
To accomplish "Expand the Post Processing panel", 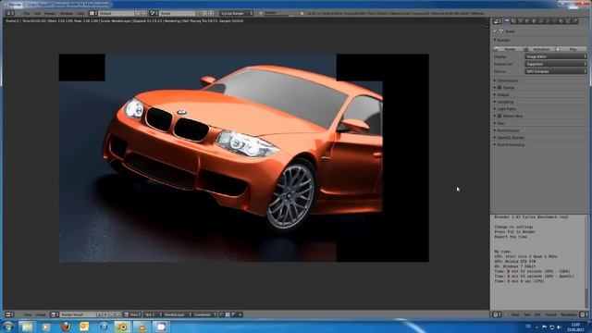I will 510,145.
